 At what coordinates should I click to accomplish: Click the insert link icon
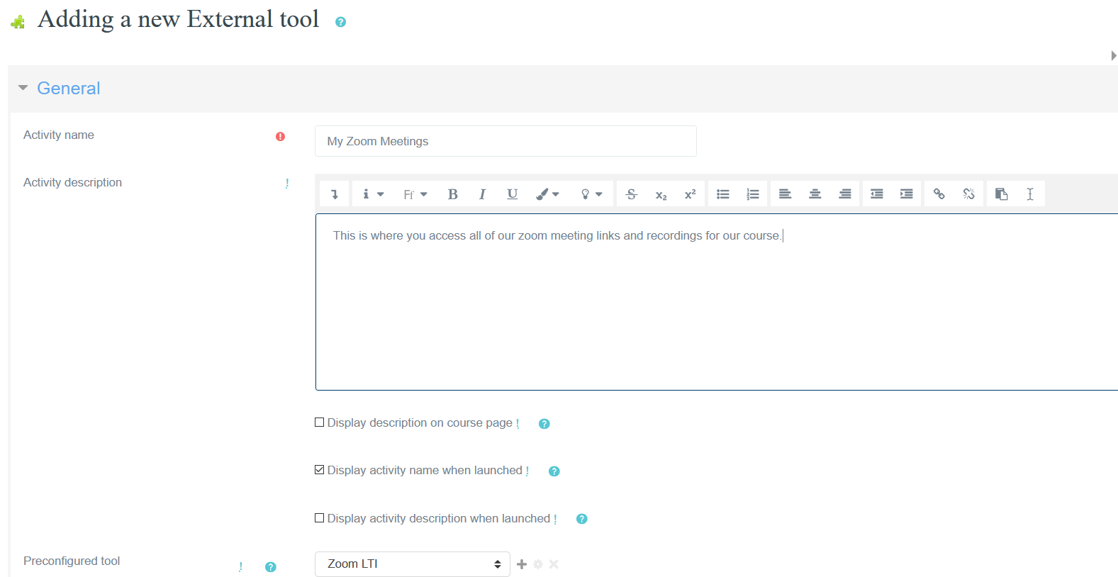coord(939,194)
